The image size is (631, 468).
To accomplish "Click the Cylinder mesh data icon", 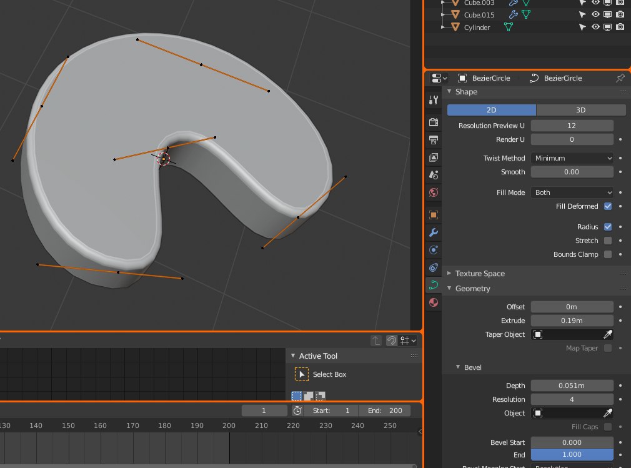I will (509, 27).
